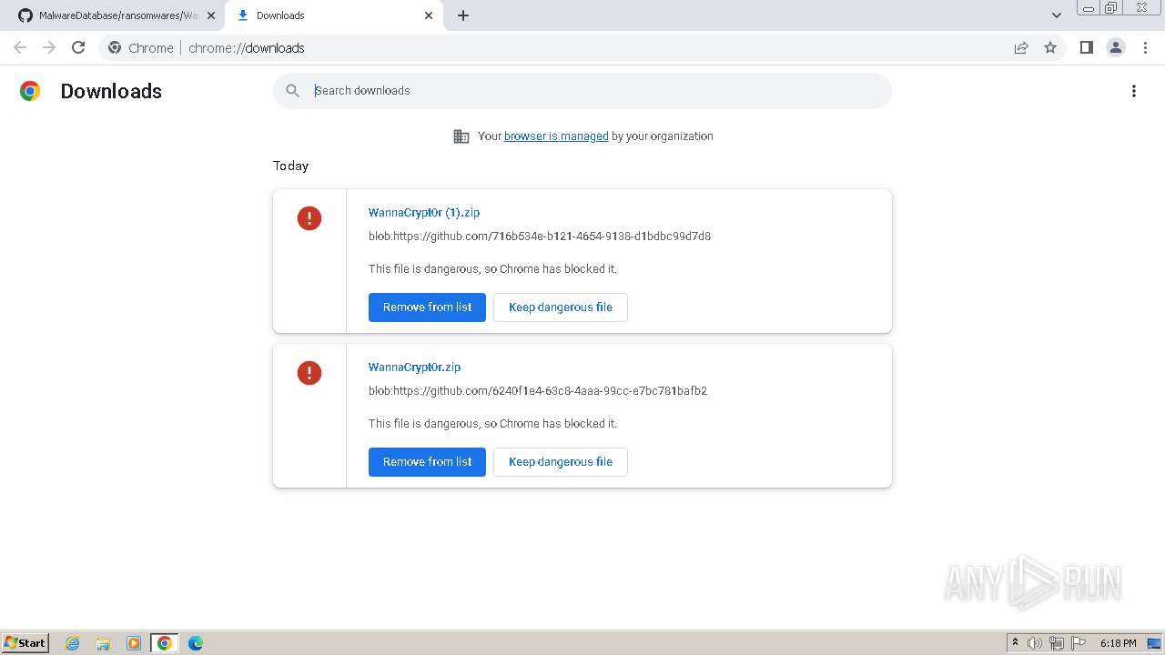Launch Microsoft Edge from taskbar
This screenshot has height=655, width=1165.
[x=196, y=643]
